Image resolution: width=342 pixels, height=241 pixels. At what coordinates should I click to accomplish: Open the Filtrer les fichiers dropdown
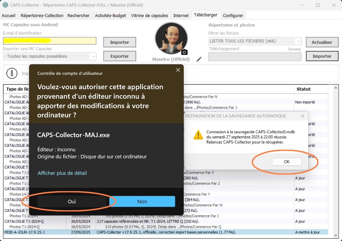pos(299,41)
